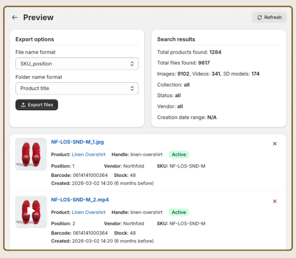Go back using the arrow beside Preview
This screenshot has width=296, height=258.
click(x=15, y=17)
